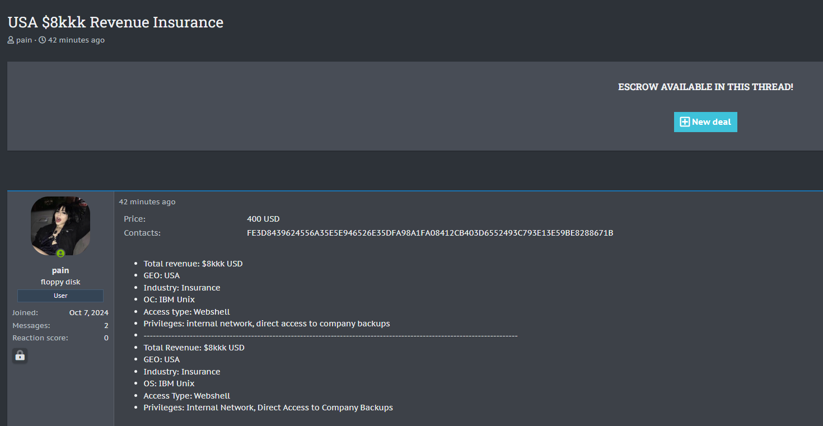Screen dimensions: 823x426
Task: Click the lock icon below Reaction score
Action: pyautogui.click(x=20, y=355)
